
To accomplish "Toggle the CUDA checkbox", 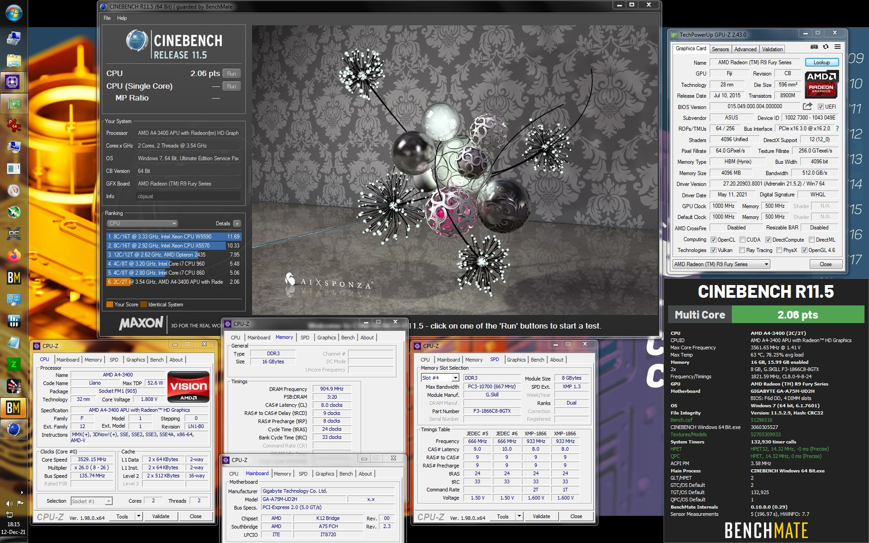I will (742, 240).
